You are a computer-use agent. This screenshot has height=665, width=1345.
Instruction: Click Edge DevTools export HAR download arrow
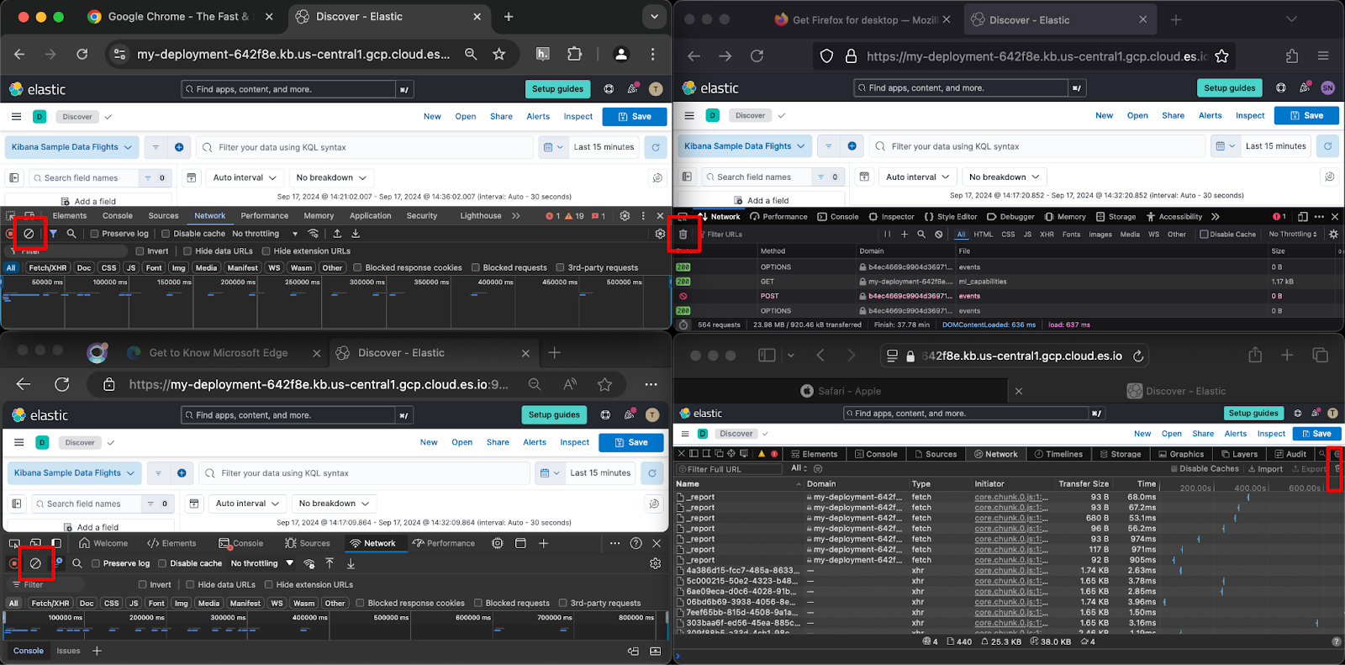click(x=351, y=563)
